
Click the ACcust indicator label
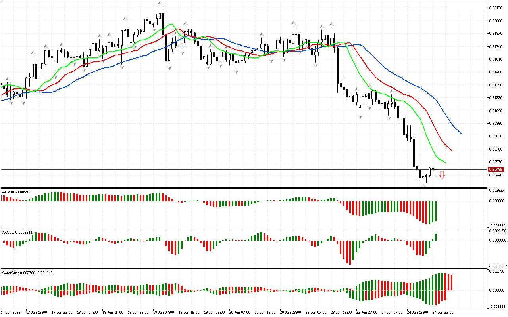click(x=17, y=232)
